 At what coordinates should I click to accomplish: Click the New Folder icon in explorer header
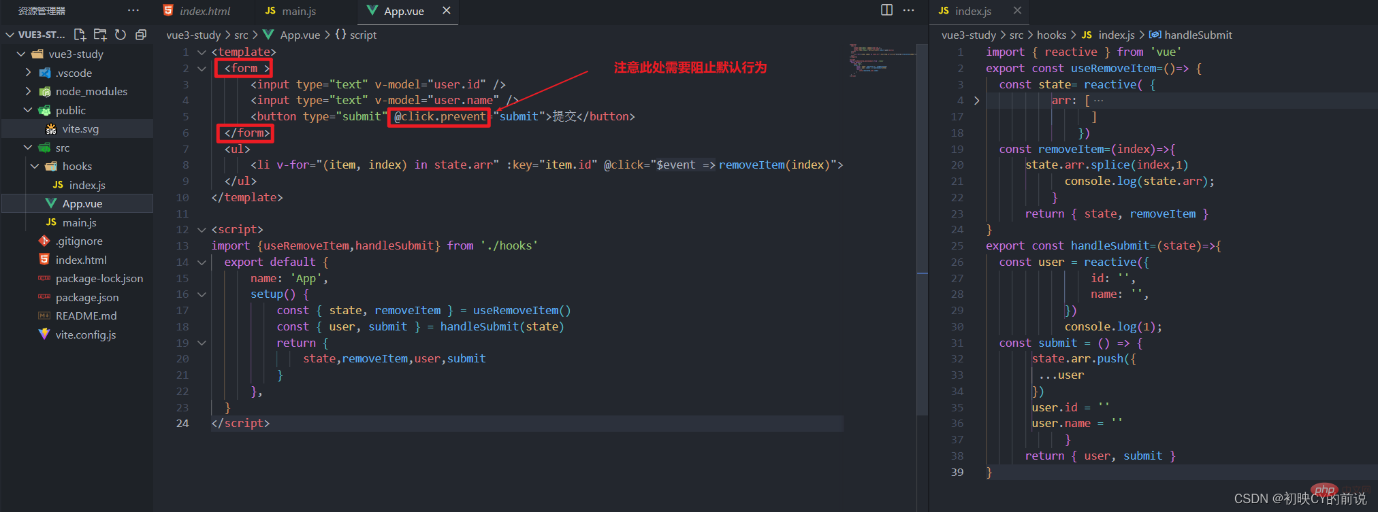[x=100, y=35]
